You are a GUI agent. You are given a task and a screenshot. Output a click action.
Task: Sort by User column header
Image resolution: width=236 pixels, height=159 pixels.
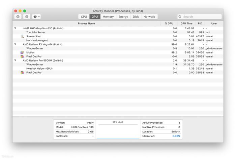point(214,24)
